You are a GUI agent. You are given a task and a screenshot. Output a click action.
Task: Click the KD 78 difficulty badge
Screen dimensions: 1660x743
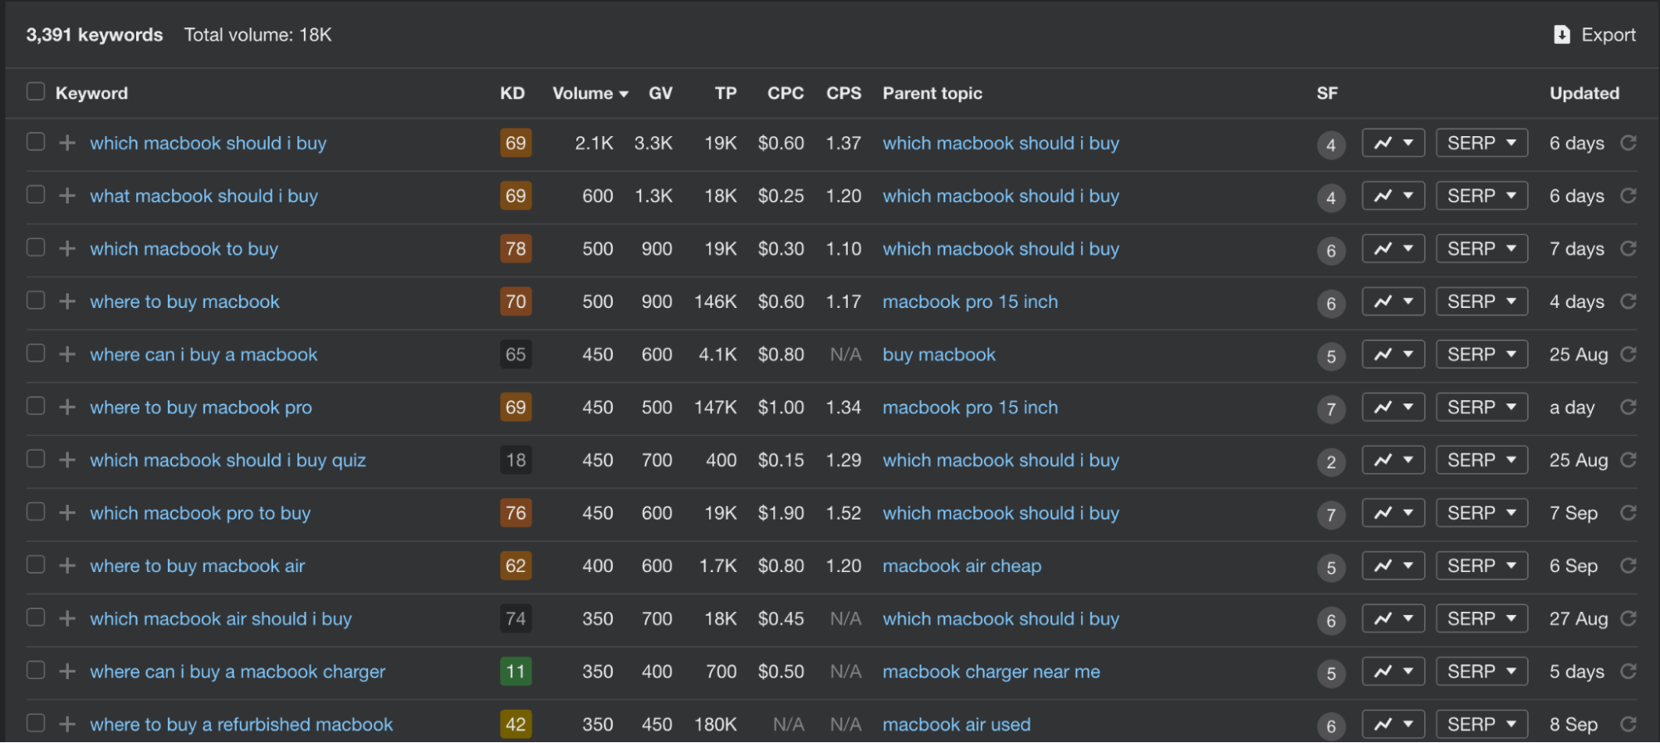pos(516,249)
